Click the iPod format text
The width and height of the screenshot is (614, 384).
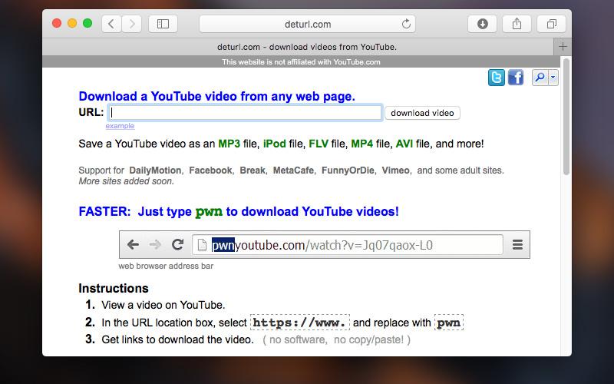coord(275,144)
